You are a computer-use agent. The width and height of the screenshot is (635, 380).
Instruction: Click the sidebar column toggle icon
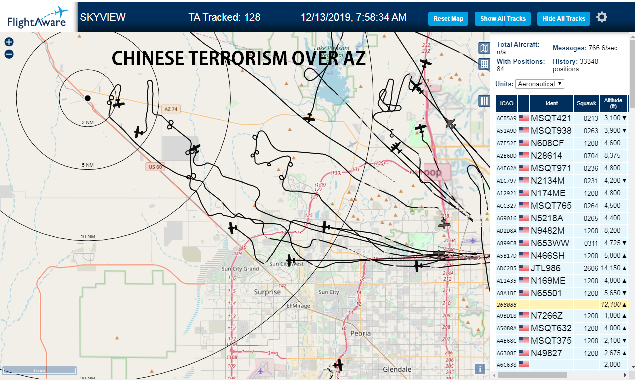(484, 101)
